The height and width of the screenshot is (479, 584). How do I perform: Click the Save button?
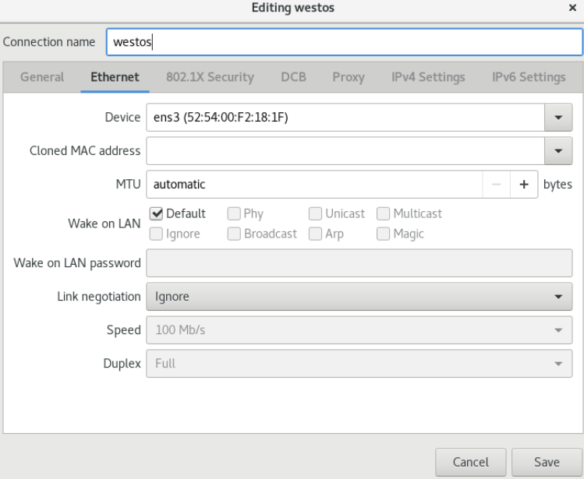click(547, 462)
